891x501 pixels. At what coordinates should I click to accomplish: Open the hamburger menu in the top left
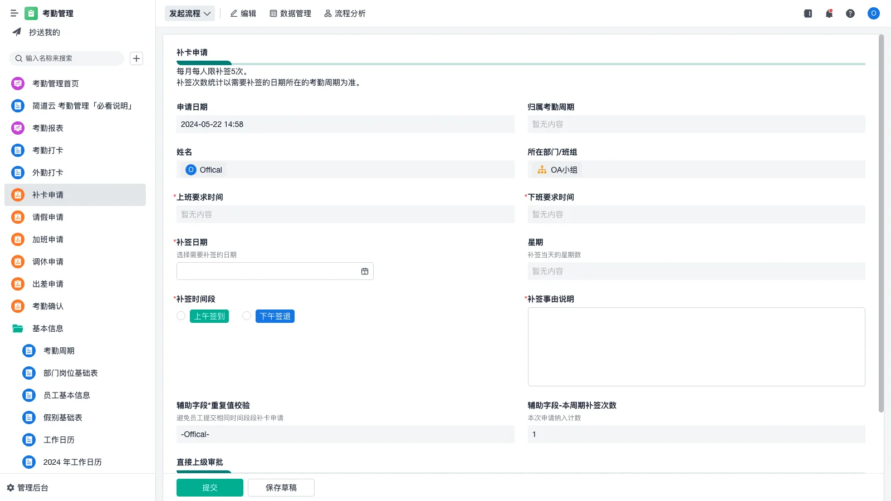point(14,13)
